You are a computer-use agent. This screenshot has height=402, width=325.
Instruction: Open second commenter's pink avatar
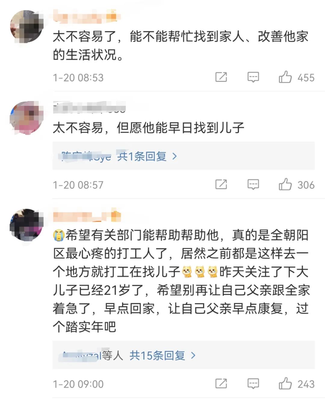[27, 118]
